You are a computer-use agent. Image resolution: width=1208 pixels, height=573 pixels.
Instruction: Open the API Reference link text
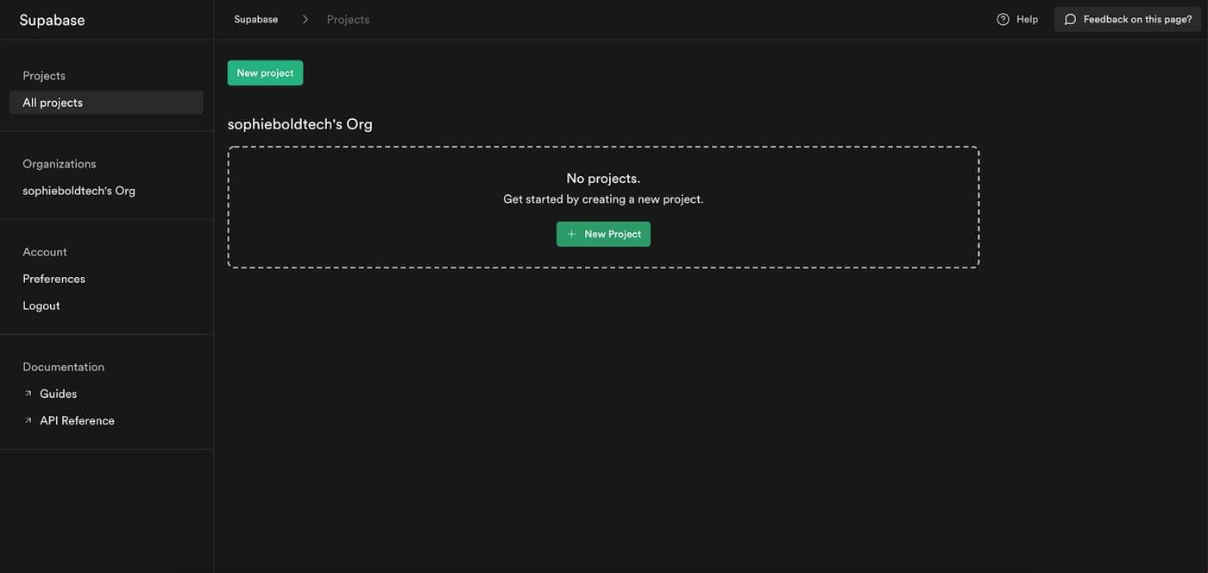77,420
